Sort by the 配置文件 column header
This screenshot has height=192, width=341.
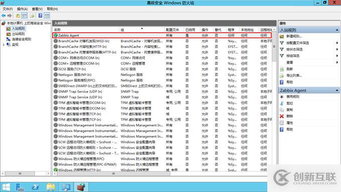pos(174,30)
